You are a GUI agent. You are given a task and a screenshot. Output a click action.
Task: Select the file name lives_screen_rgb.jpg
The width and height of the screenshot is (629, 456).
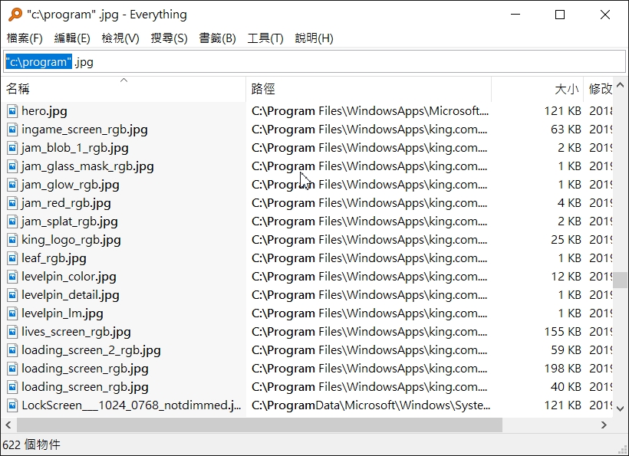coord(76,332)
